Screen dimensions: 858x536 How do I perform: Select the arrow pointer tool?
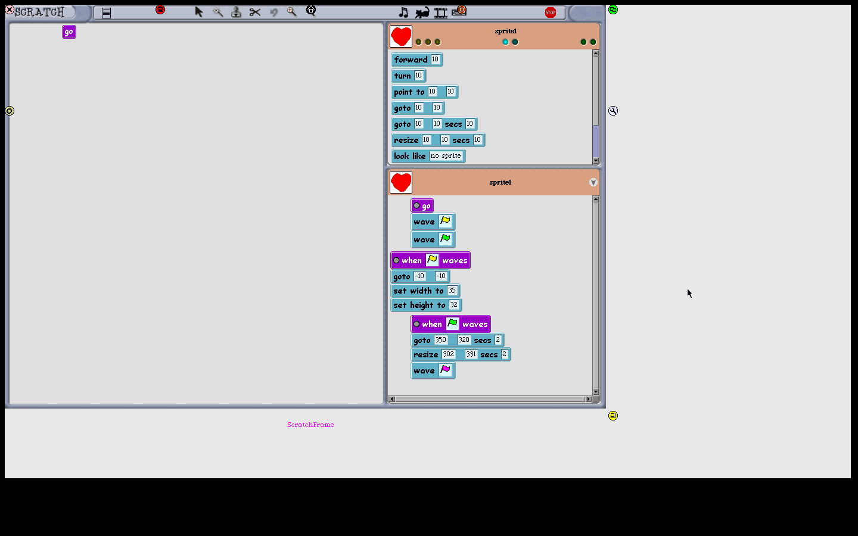coord(199,12)
